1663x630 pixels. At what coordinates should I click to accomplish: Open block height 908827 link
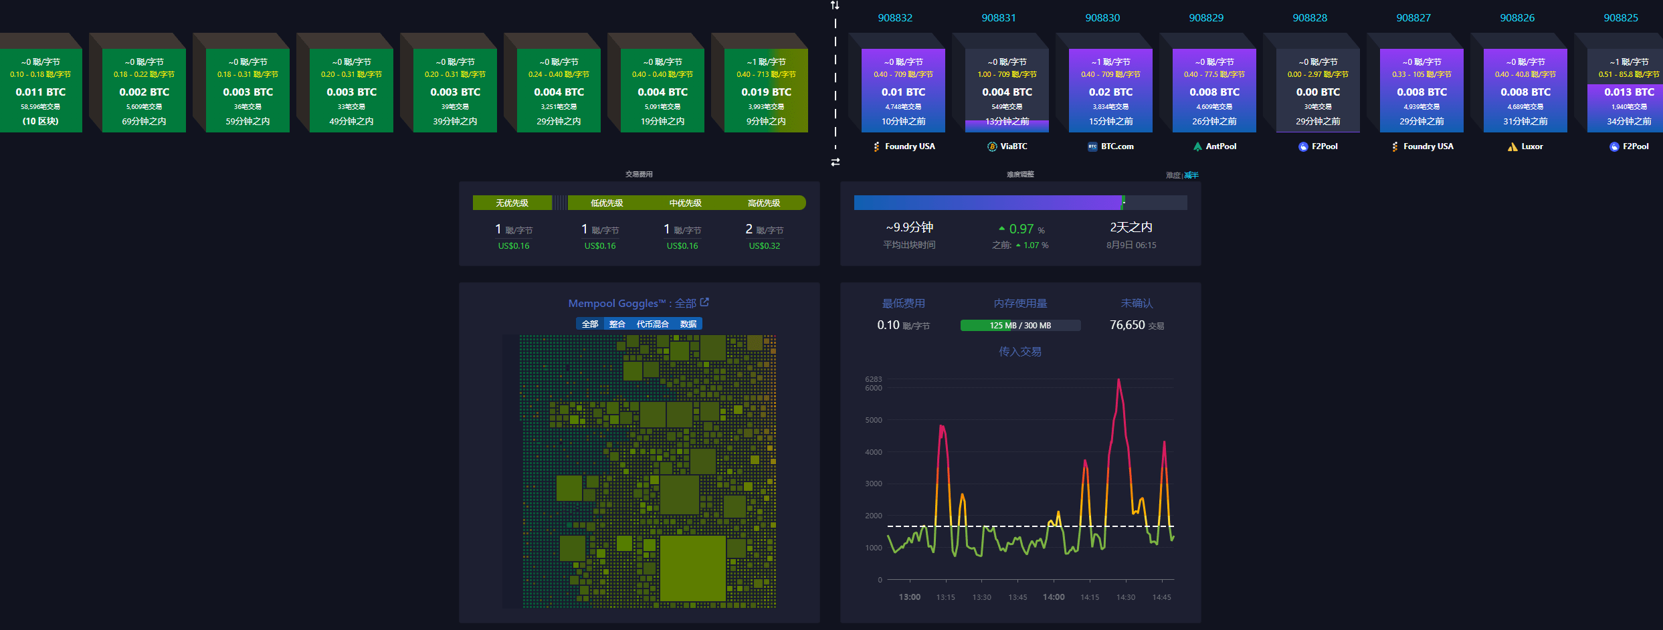[x=1413, y=18]
